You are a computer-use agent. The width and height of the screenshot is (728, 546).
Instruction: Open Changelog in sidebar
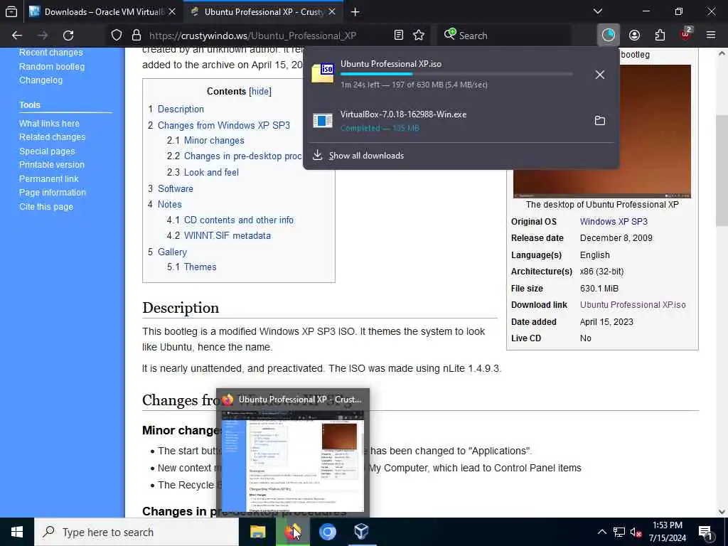coord(41,80)
